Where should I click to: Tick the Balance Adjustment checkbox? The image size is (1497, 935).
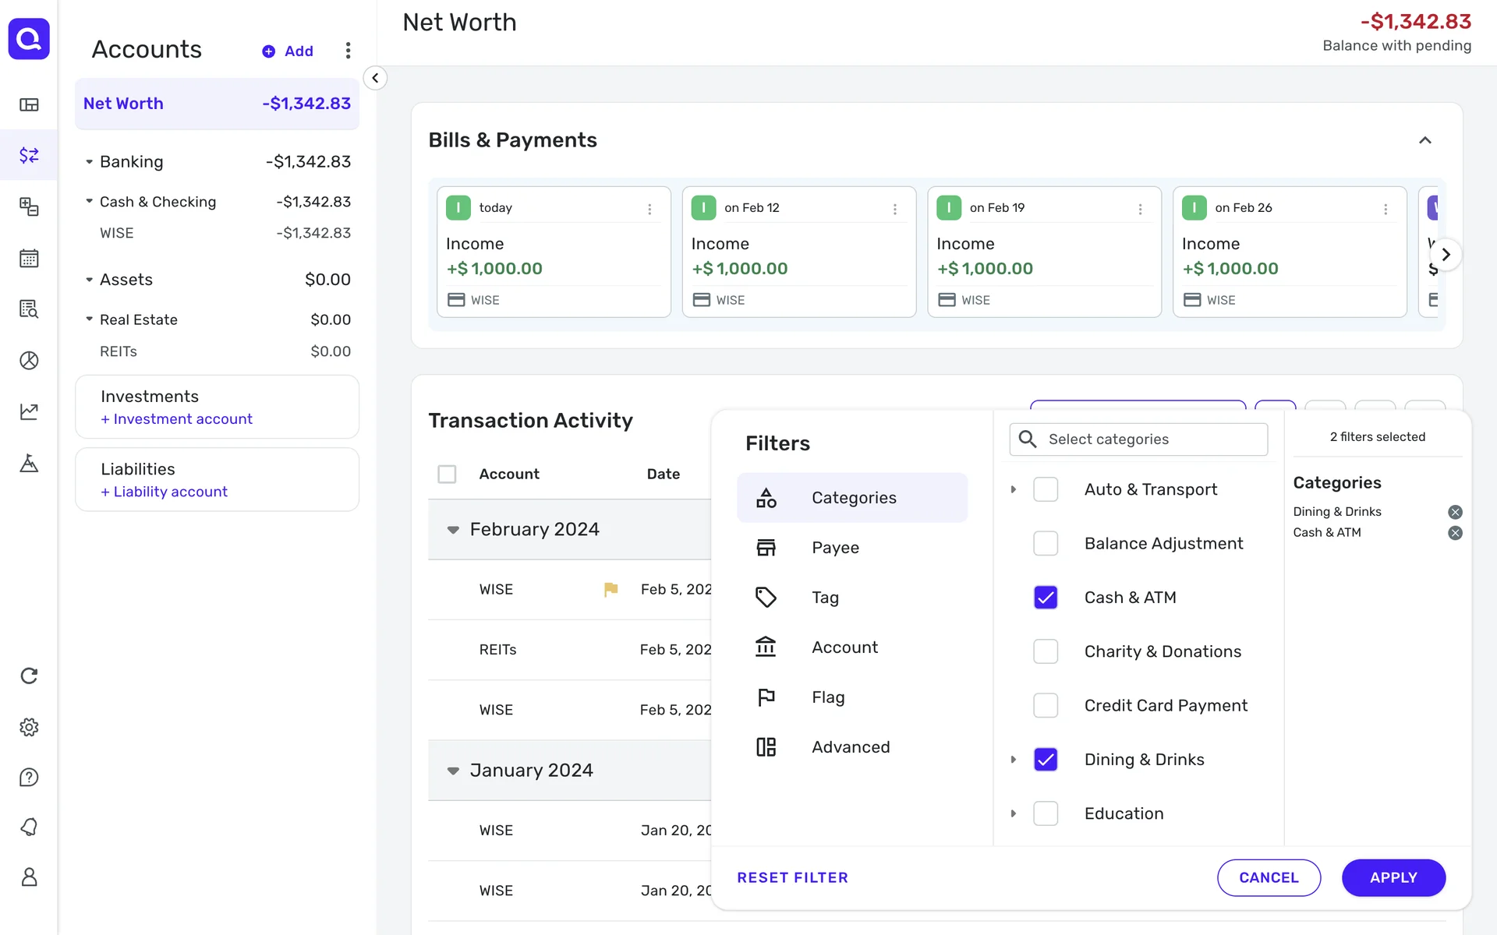coord(1046,543)
